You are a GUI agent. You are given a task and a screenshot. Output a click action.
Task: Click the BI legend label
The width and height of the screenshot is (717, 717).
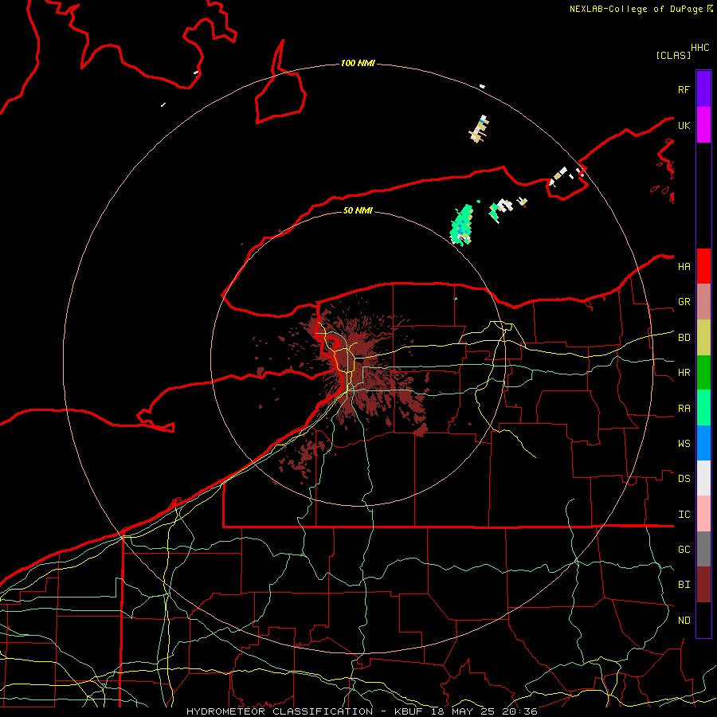point(684,585)
